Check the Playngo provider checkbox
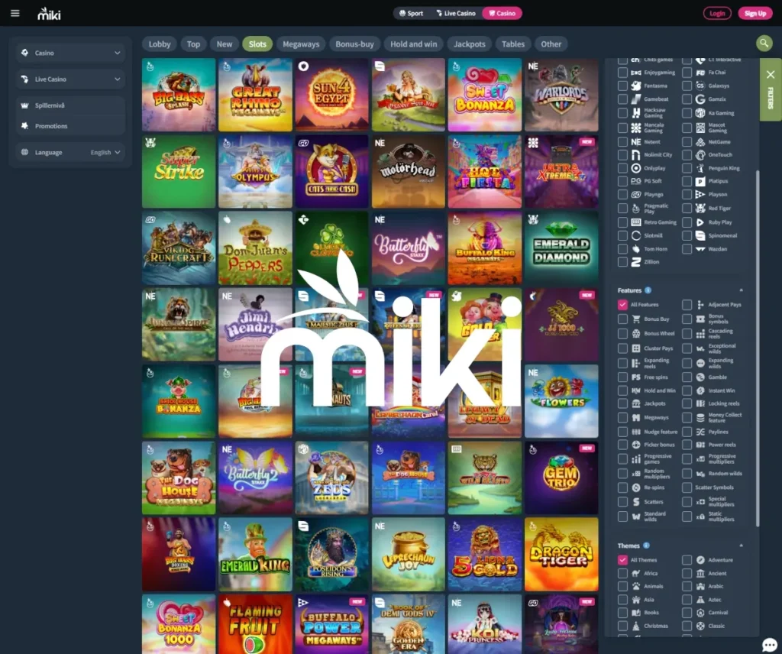The width and height of the screenshot is (782, 654). 622,195
